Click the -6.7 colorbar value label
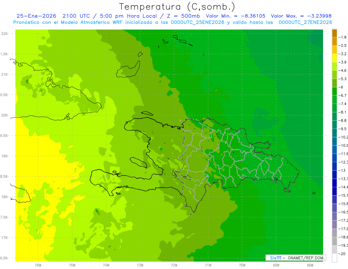The width and height of the screenshot is (348, 269). (x=344, y=95)
